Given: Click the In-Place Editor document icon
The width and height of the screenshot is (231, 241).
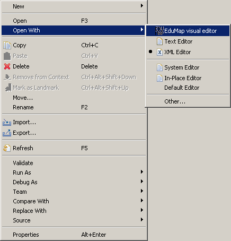Looking at the screenshot, I should pyautogui.click(x=159, y=78).
